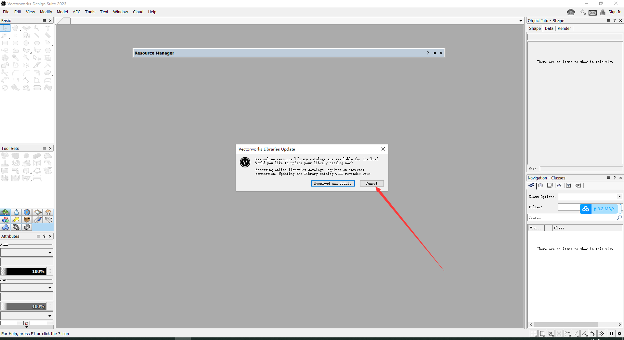This screenshot has width=624, height=340.
Task: Select the gear Machine Components tool set
Action: [x=27, y=227]
